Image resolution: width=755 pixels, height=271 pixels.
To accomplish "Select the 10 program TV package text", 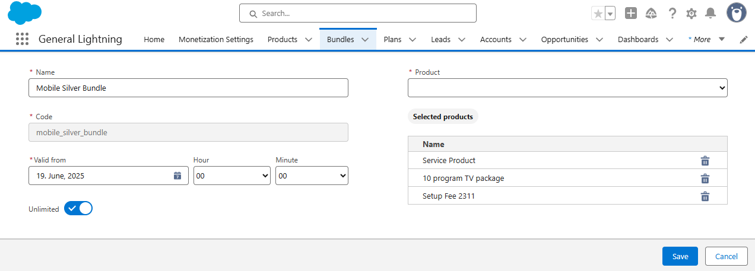I will [x=463, y=178].
